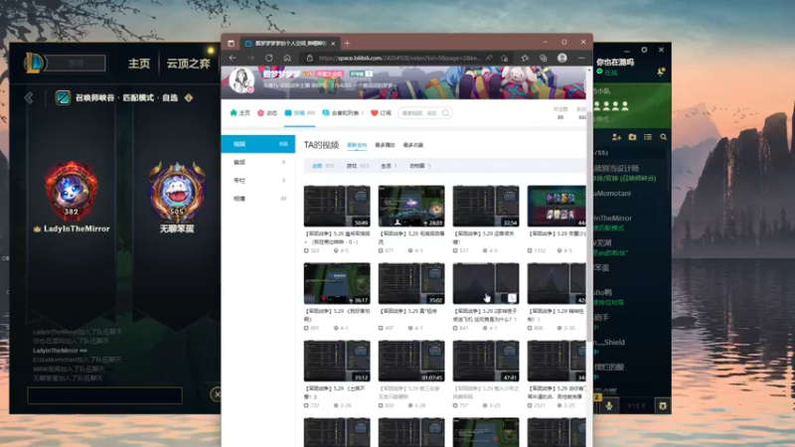This screenshot has height=447, width=795.
Task: Open browser home page icon
Action: click(x=287, y=58)
